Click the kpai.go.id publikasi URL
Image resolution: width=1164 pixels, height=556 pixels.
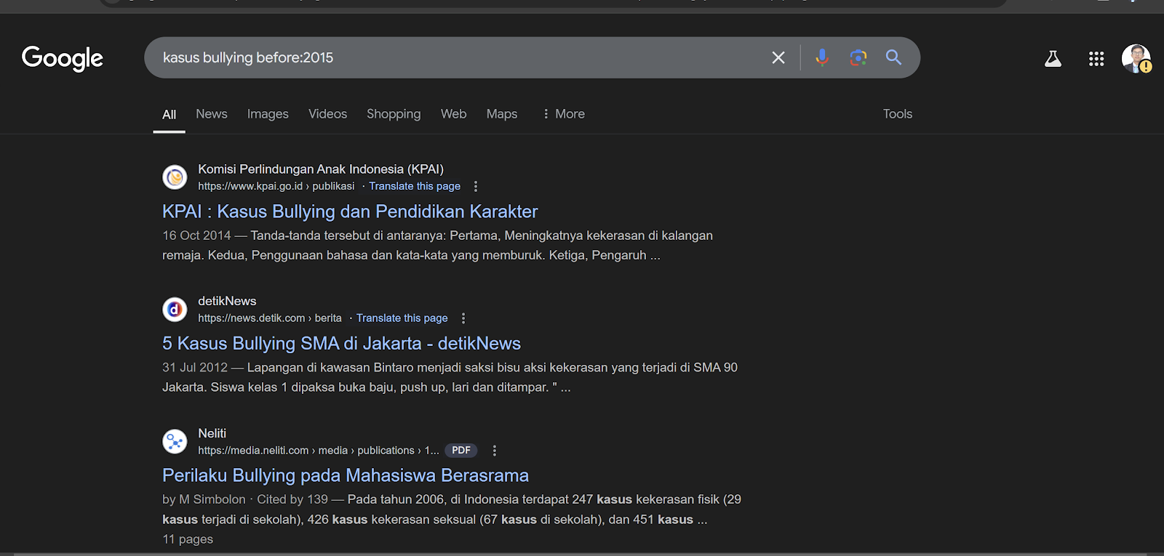(276, 187)
